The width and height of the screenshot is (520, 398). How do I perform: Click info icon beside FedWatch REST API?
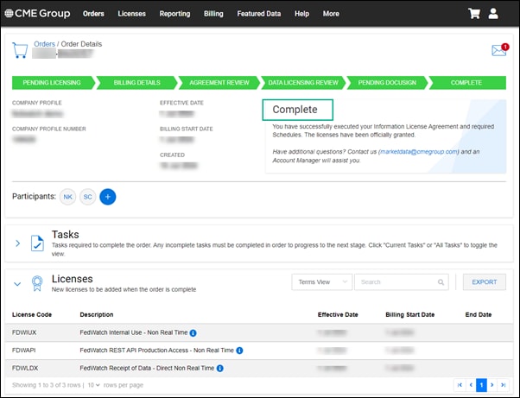(x=238, y=351)
